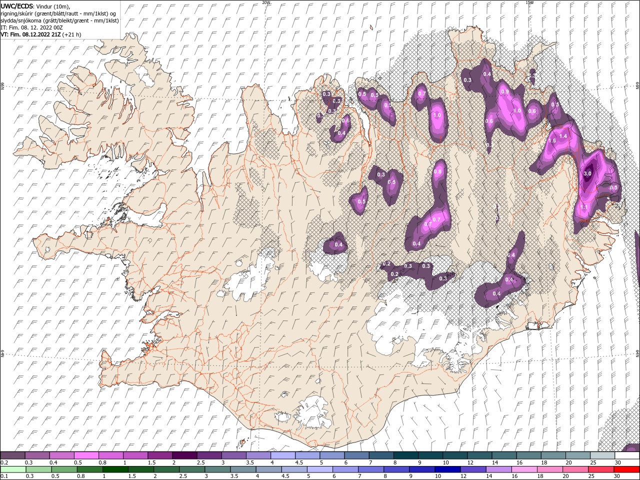Pick bright pink swatch between 0.5 and 0.8
Viewport: 640px width, 480px height.
pos(86,455)
